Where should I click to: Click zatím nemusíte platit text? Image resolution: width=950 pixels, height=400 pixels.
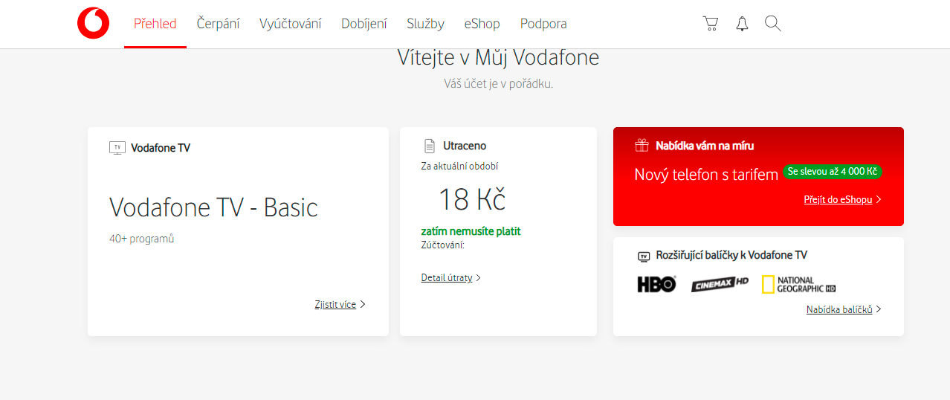(x=471, y=231)
